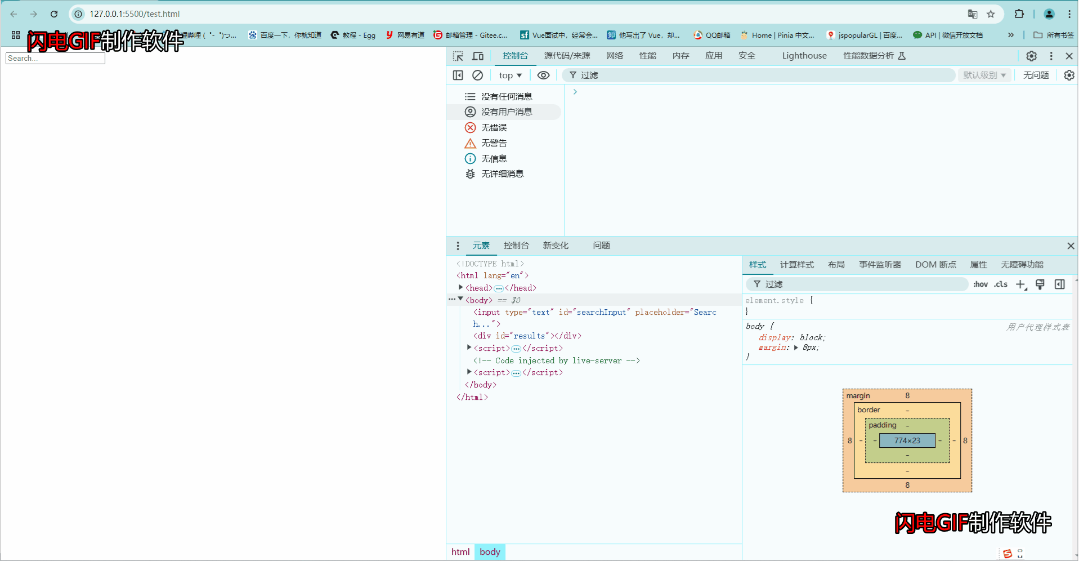Open the 所有书签 folder

click(1054, 35)
